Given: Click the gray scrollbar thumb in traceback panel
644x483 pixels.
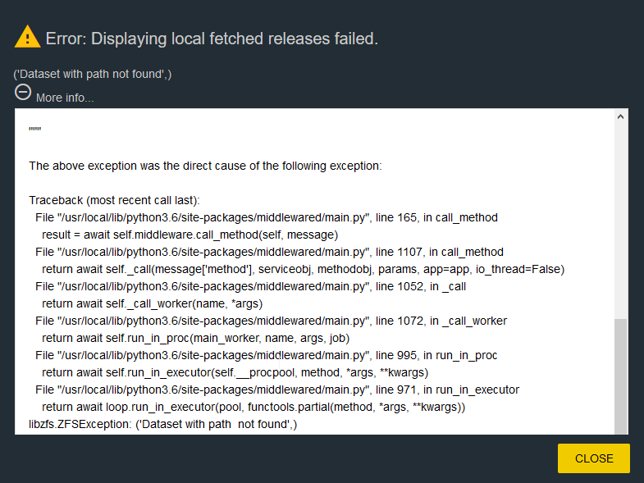Looking at the screenshot, I should (x=620, y=376).
